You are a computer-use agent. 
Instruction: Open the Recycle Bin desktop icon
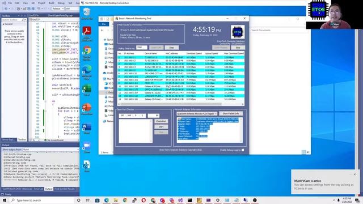(x=87, y=14)
